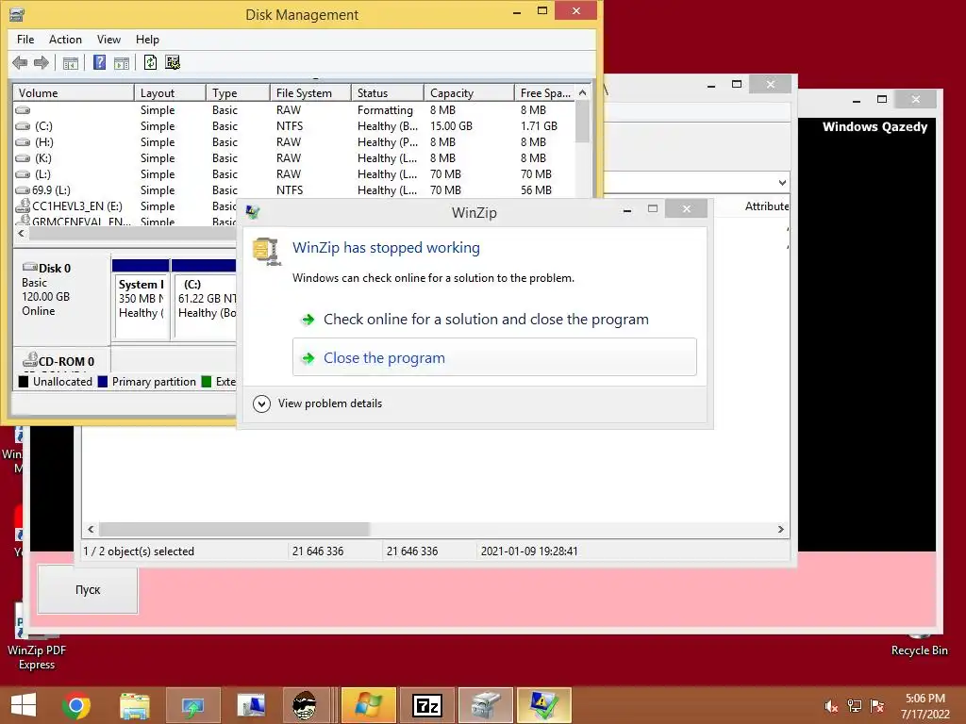Screen dimensions: 966x724
Task: Launch Google Chrome from the taskbar
Action: click(x=76, y=705)
